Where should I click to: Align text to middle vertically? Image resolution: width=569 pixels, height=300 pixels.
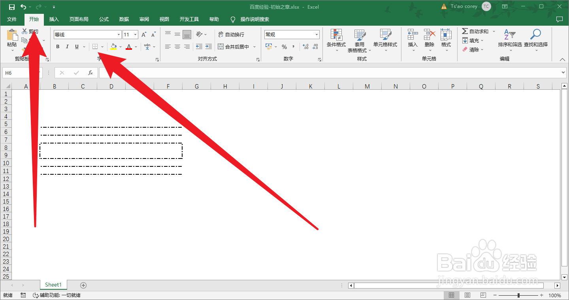pos(177,34)
